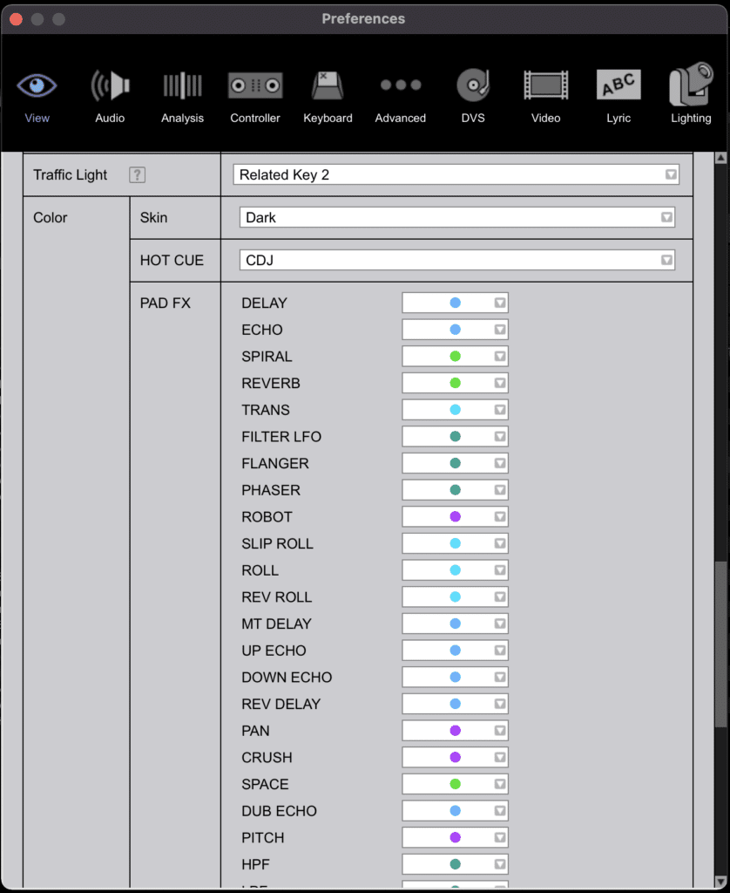Select the Controller preferences icon
The image size is (730, 893).
(255, 95)
